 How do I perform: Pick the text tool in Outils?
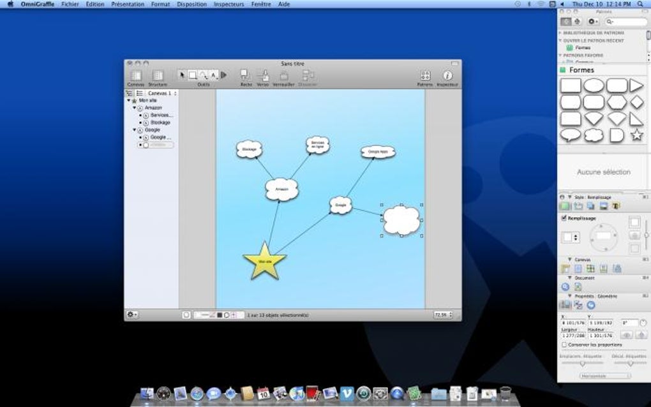[213, 75]
